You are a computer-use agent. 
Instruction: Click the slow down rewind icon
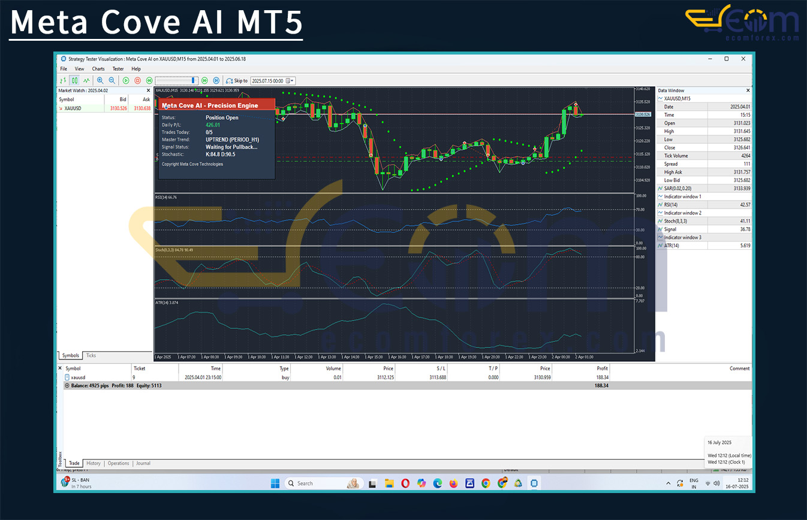coord(149,80)
